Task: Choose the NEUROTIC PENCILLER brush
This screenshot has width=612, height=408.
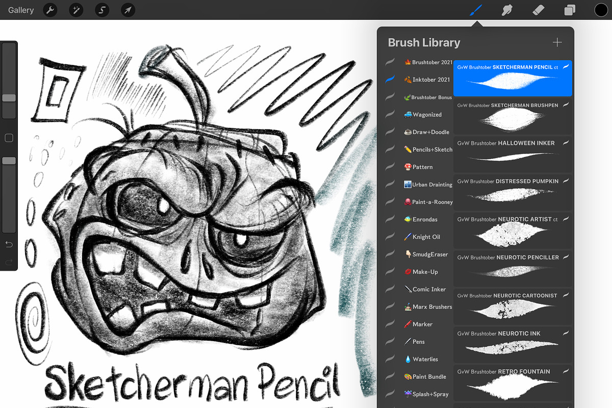Action: coord(513,269)
